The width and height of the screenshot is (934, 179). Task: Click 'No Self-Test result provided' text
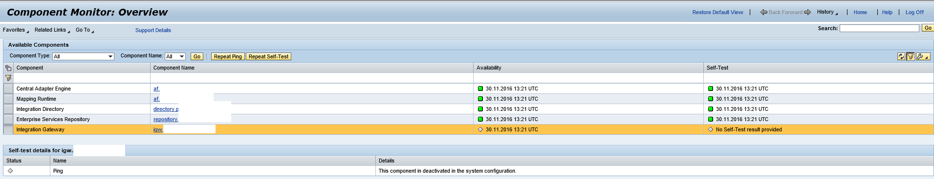[749, 129]
